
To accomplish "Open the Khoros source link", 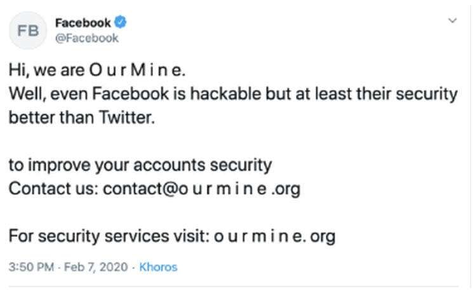I will 158,267.
